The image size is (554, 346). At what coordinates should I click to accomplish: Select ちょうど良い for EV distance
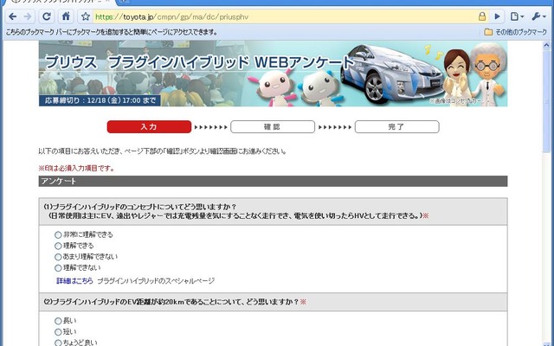tap(58, 343)
